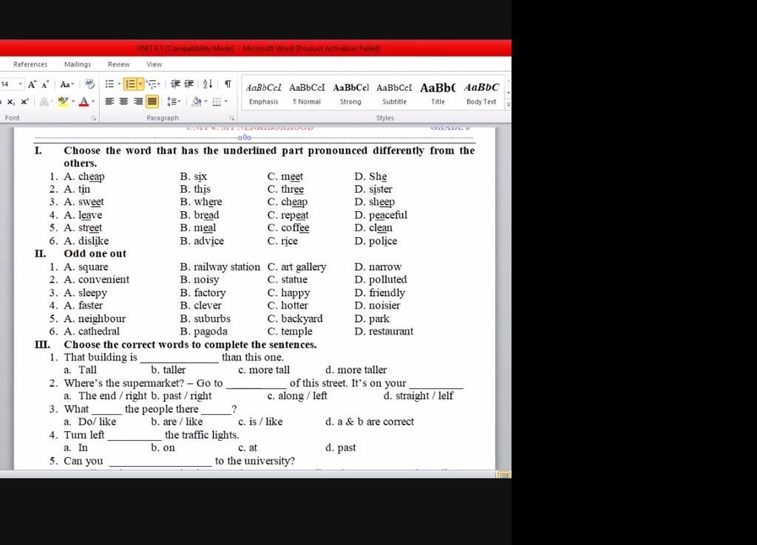
Task: Click the Borders icon
Action: (x=217, y=101)
